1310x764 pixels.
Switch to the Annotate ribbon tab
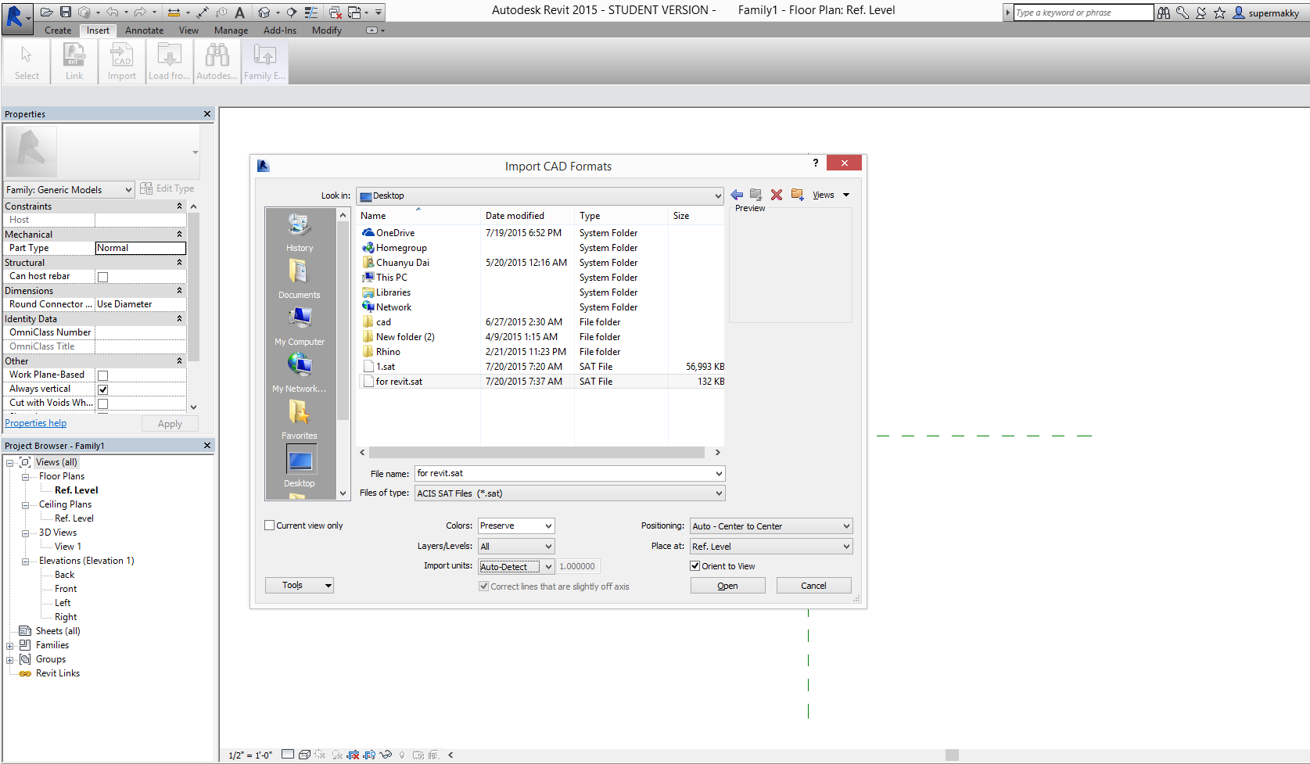tap(145, 30)
